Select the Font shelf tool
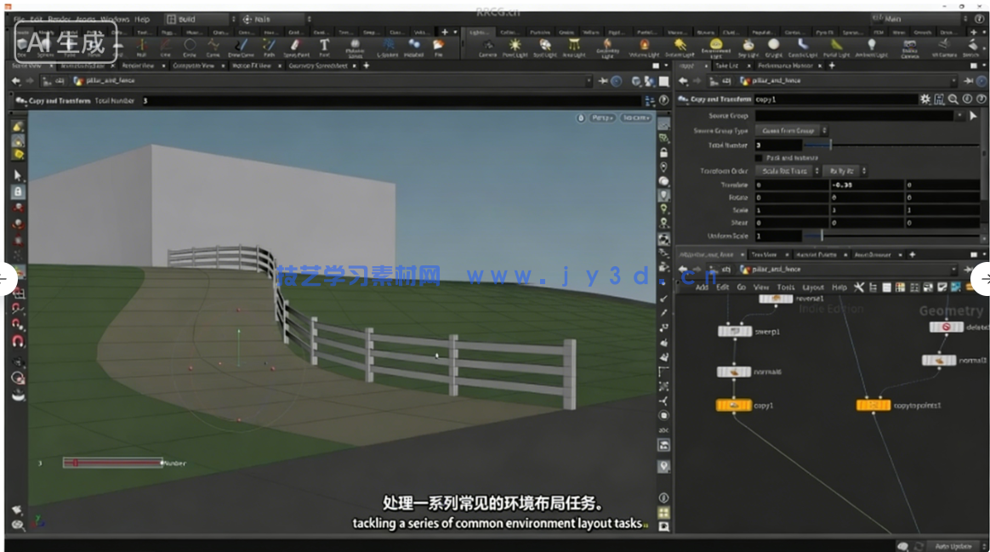Viewport: 990px width, 552px height. pyautogui.click(x=324, y=46)
